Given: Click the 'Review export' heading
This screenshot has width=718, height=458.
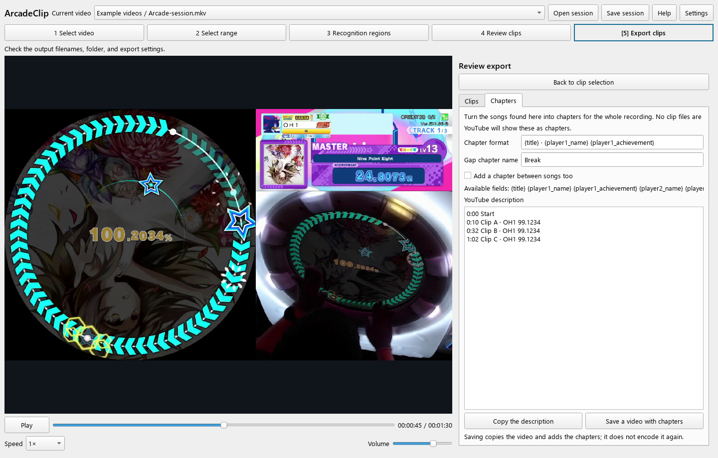Looking at the screenshot, I should [x=485, y=66].
